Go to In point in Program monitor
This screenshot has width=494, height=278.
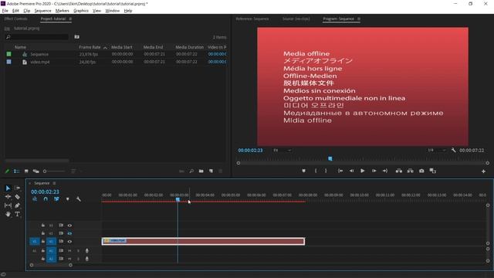point(340,171)
